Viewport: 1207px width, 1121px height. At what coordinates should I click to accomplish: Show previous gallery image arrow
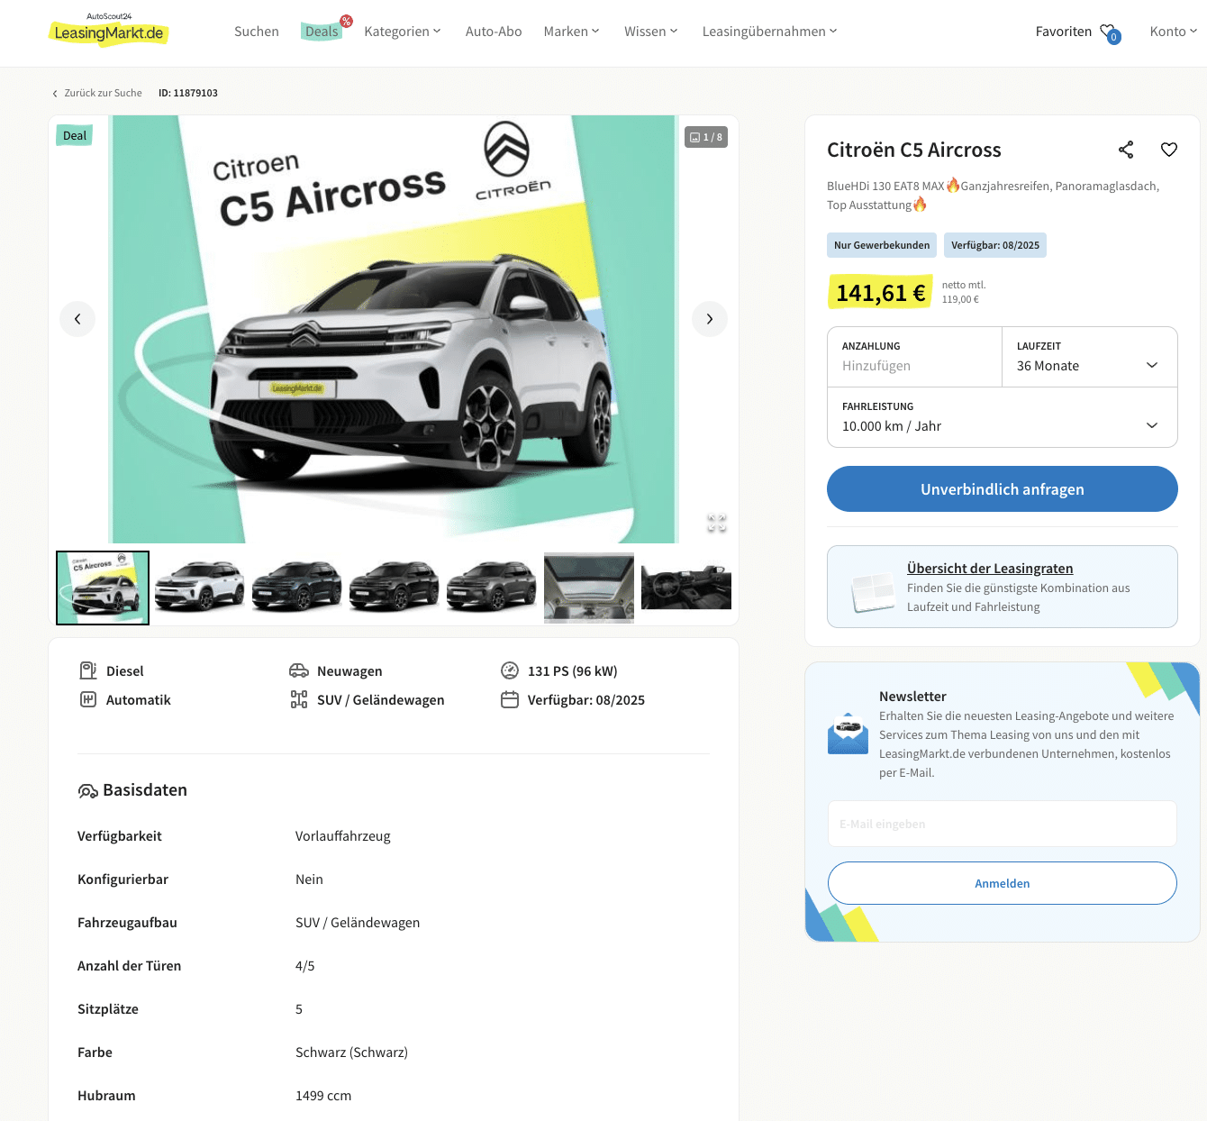tap(77, 319)
